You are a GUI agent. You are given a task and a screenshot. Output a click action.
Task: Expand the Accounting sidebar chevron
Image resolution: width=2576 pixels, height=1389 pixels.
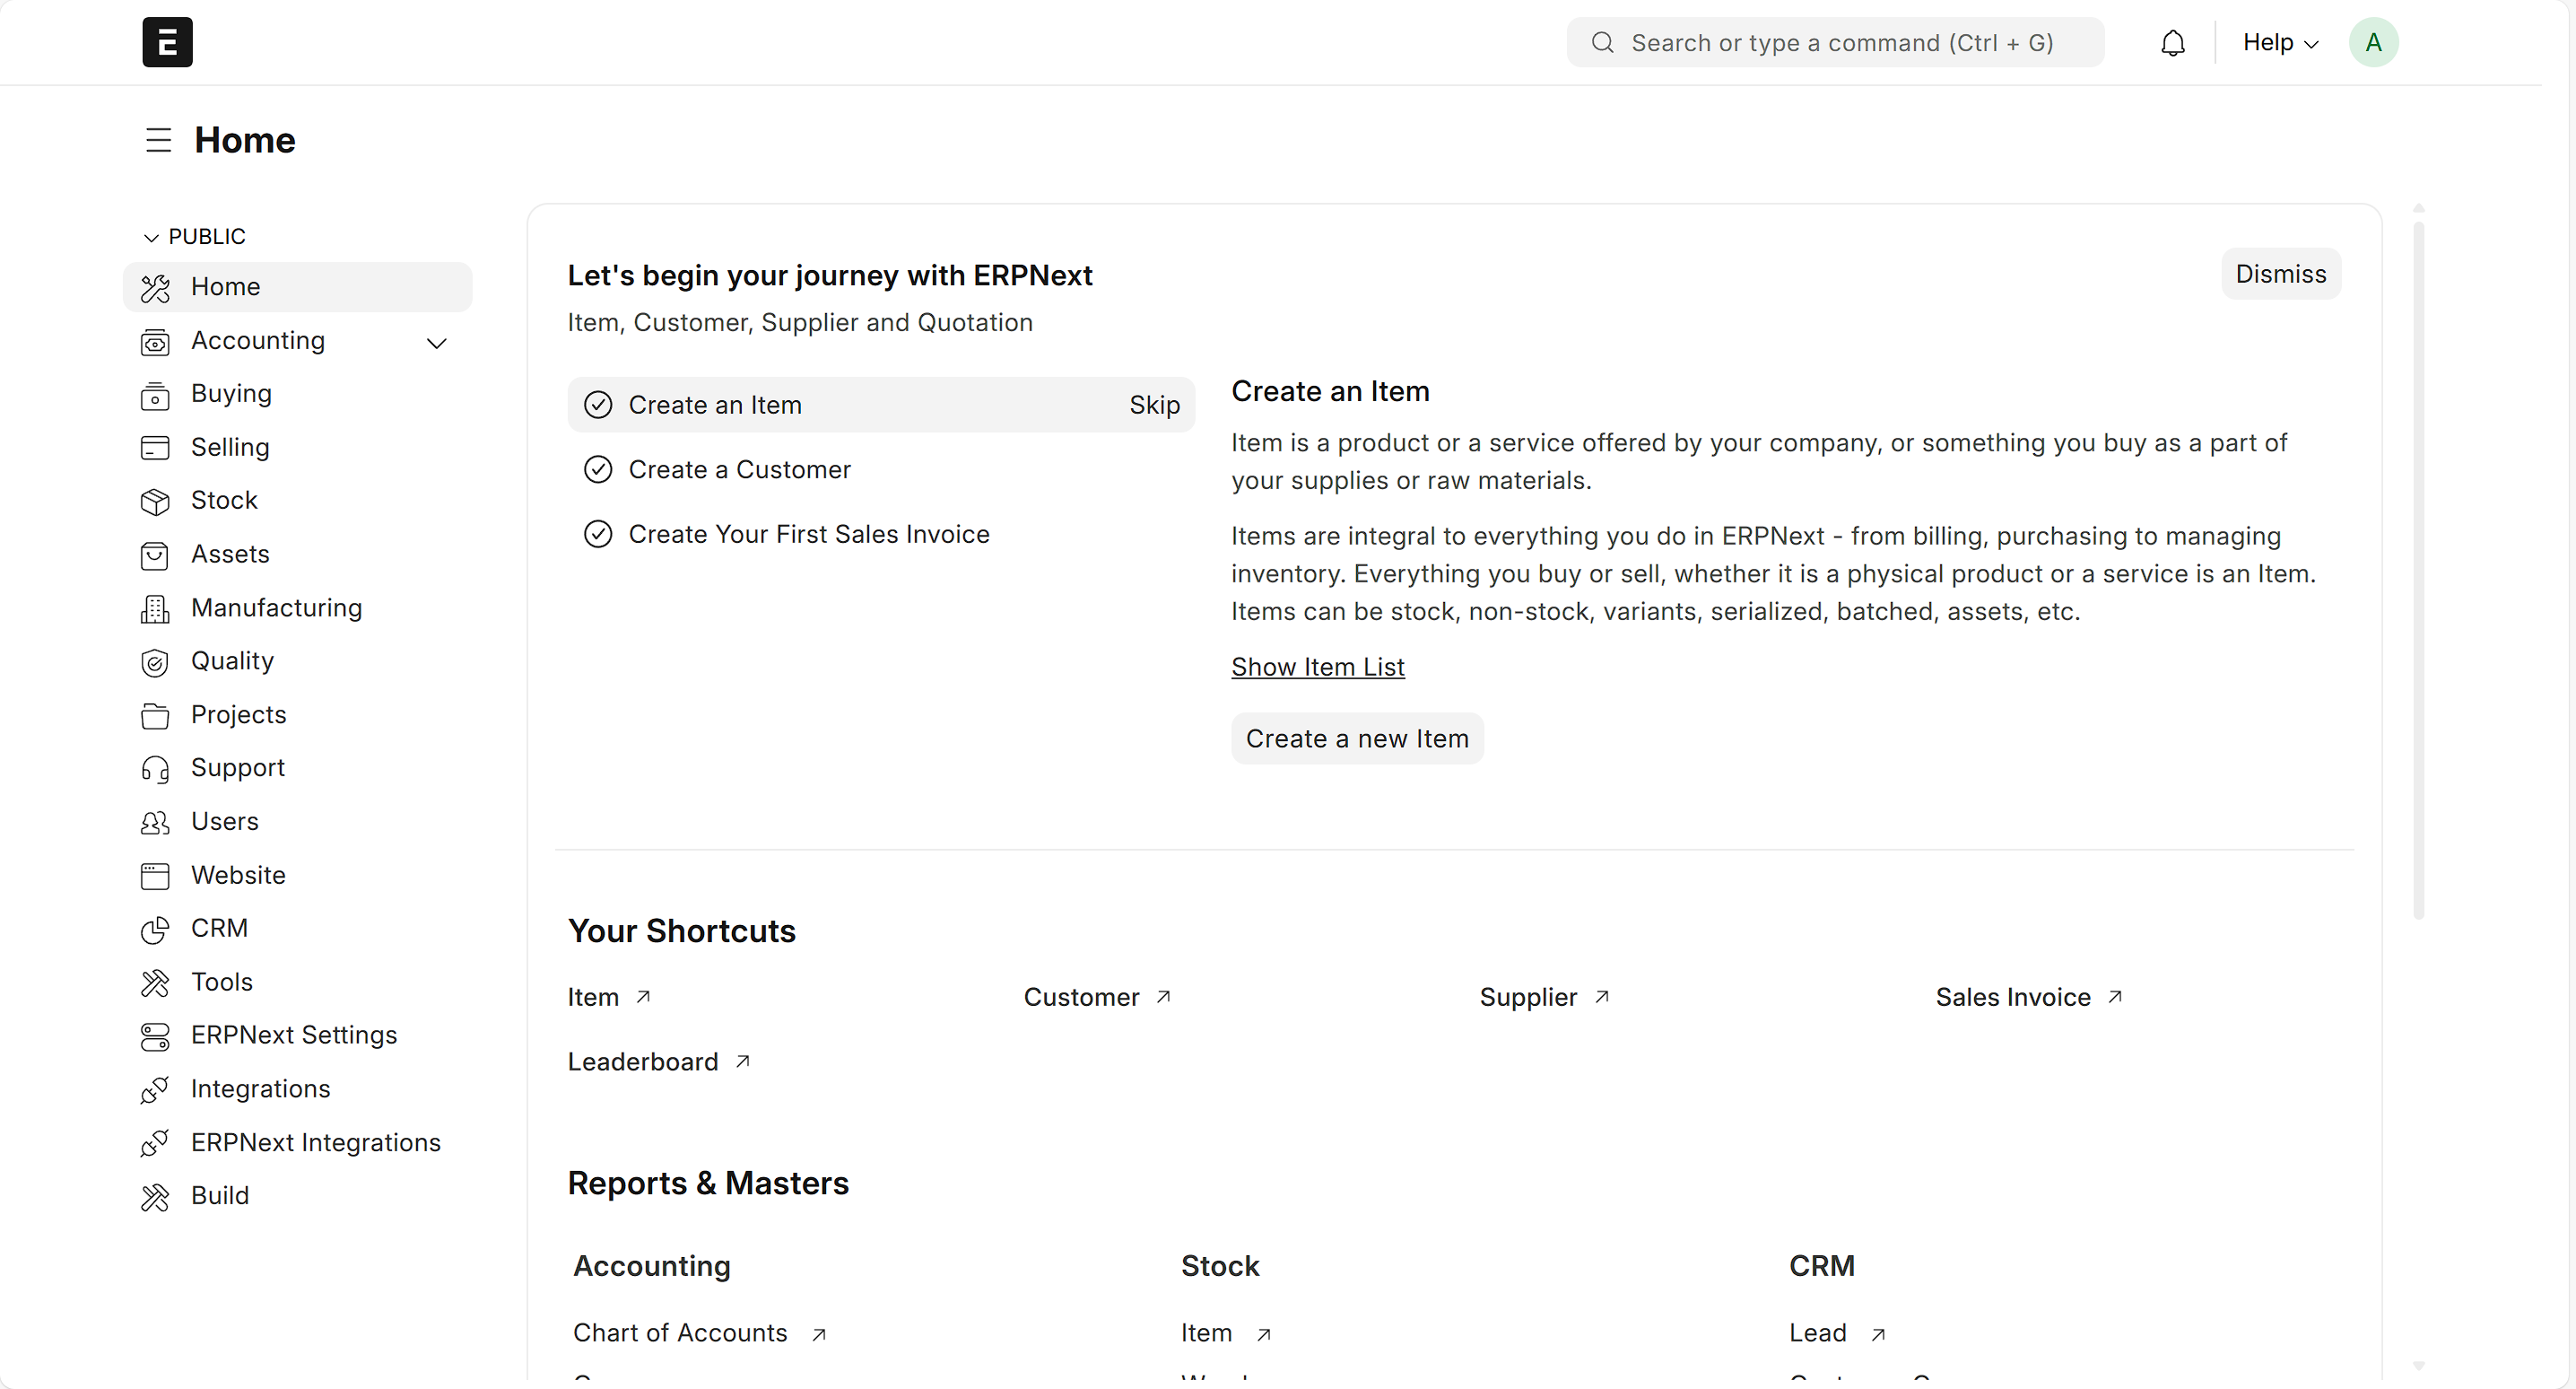436,344
